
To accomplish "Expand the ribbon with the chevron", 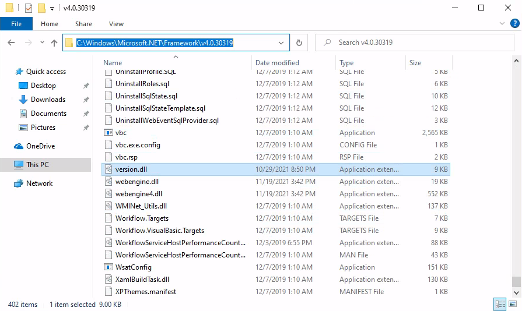I will (x=502, y=23).
